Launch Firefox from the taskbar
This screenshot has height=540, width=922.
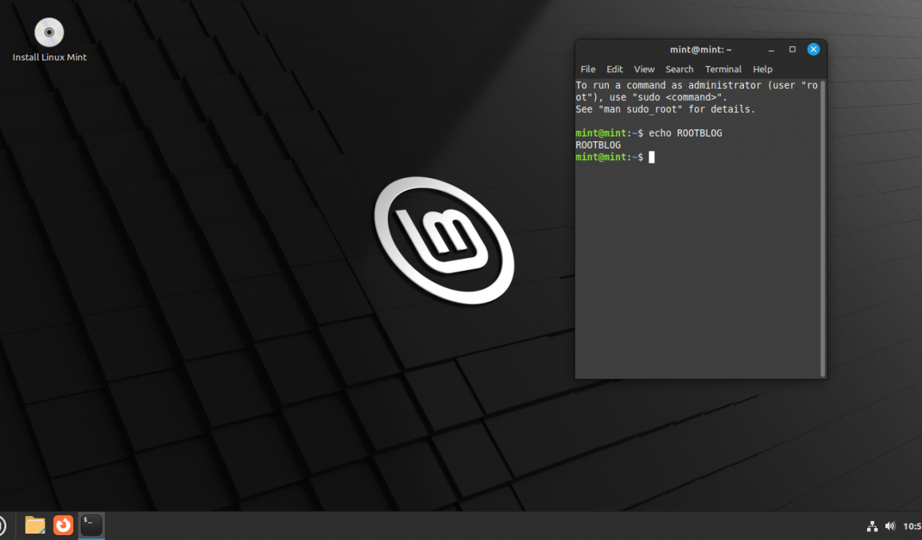click(63, 525)
